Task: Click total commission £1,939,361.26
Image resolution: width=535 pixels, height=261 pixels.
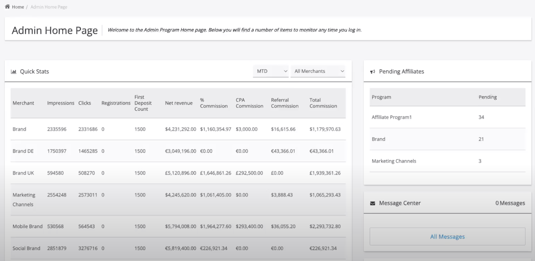Action: click(325, 173)
